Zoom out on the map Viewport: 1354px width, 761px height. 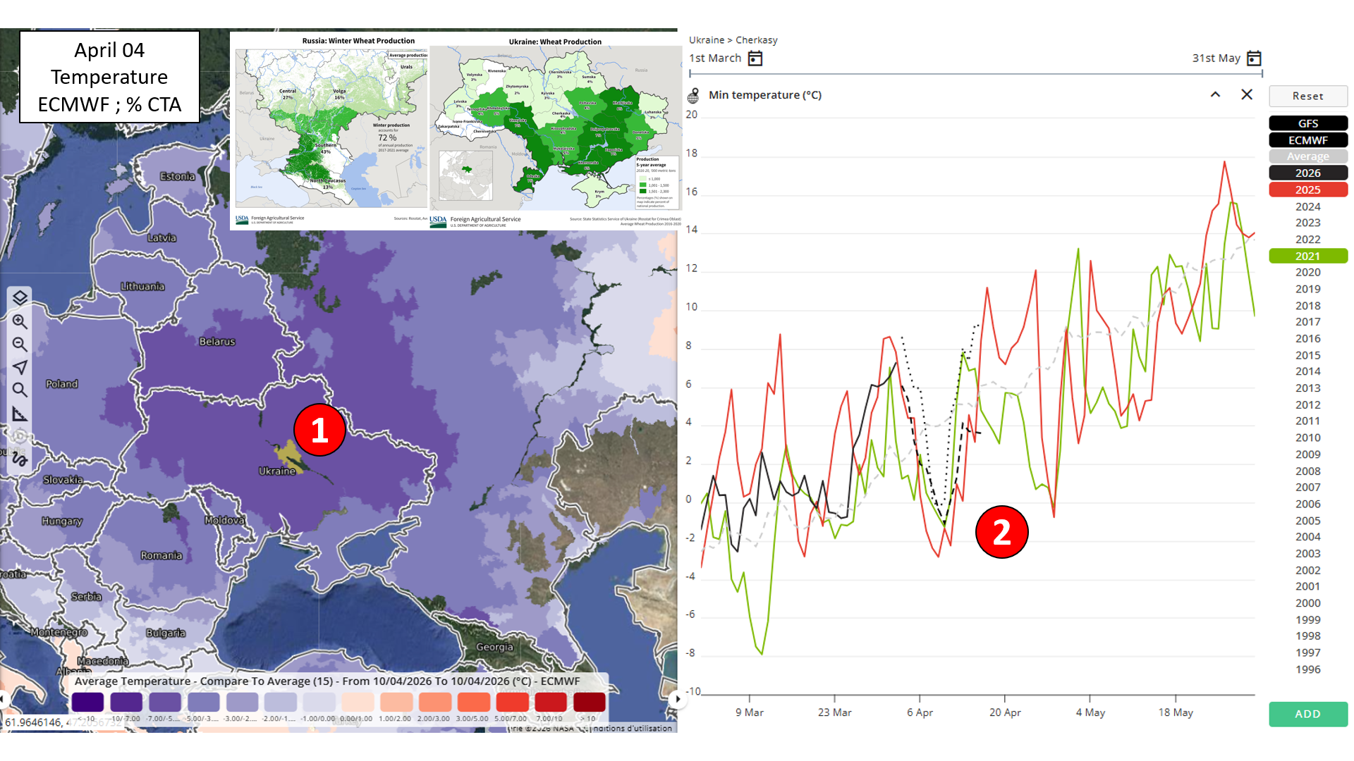coord(20,345)
